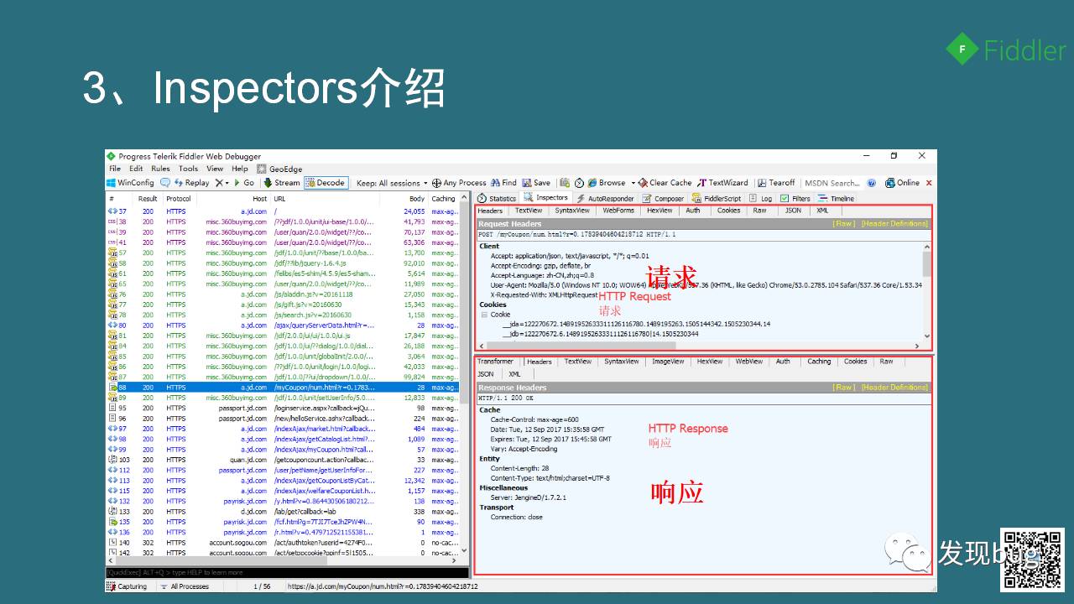Select the response ImageView inspector tab
The image size is (1074, 604).
668,362
